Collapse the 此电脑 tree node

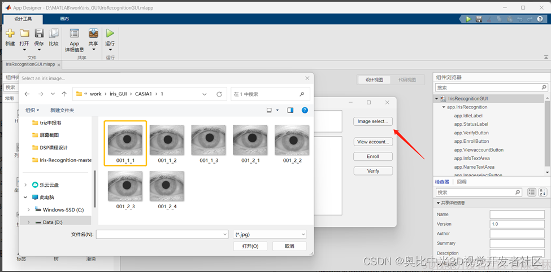point(25,198)
